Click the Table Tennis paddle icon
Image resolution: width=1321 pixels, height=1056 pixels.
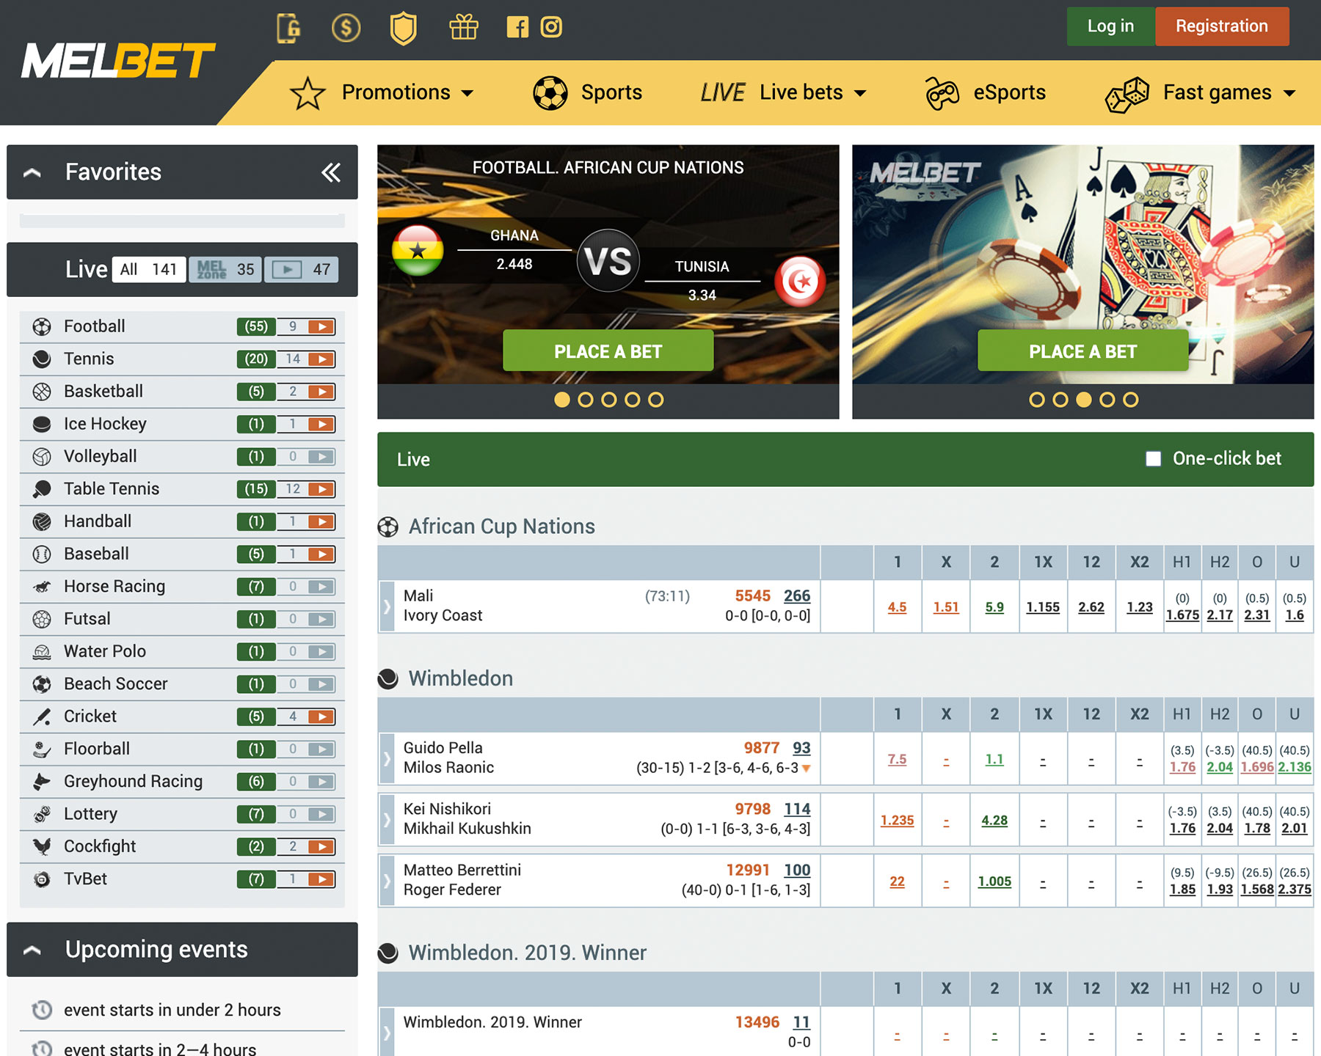pos(42,489)
